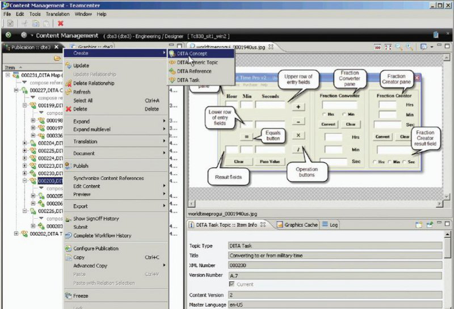The height and width of the screenshot is (309, 454).
Task: Switch to the Log tab
Action: click(x=330, y=225)
